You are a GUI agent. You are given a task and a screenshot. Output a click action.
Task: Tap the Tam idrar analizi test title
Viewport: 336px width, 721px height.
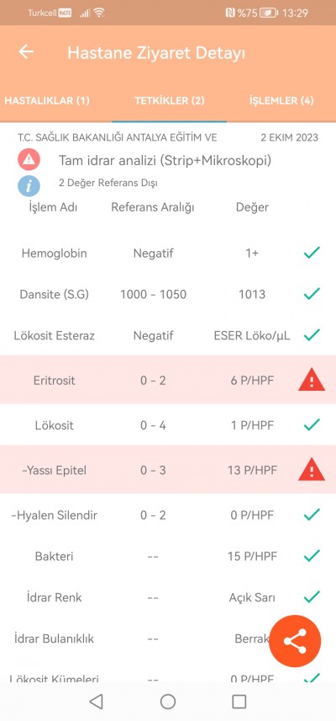pos(165,161)
